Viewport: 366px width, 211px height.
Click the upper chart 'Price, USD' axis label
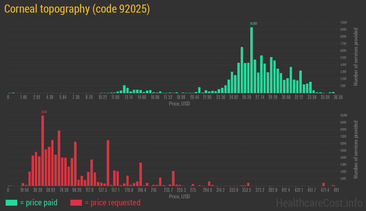pyautogui.click(x=179, y=104)
